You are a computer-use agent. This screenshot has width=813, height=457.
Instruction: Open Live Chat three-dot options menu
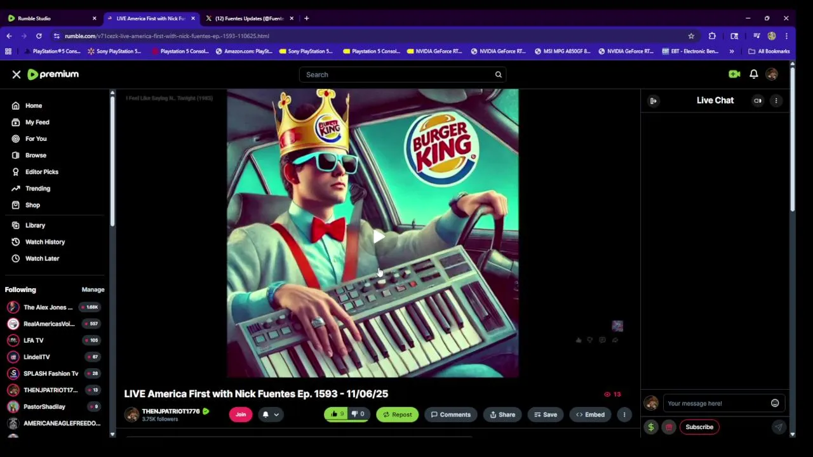[776, 100]
